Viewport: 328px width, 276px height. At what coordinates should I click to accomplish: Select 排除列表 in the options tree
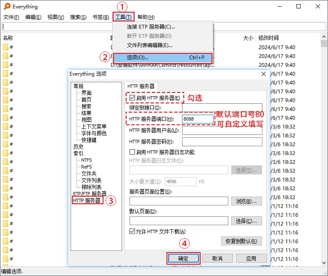[x=91, y=187]
